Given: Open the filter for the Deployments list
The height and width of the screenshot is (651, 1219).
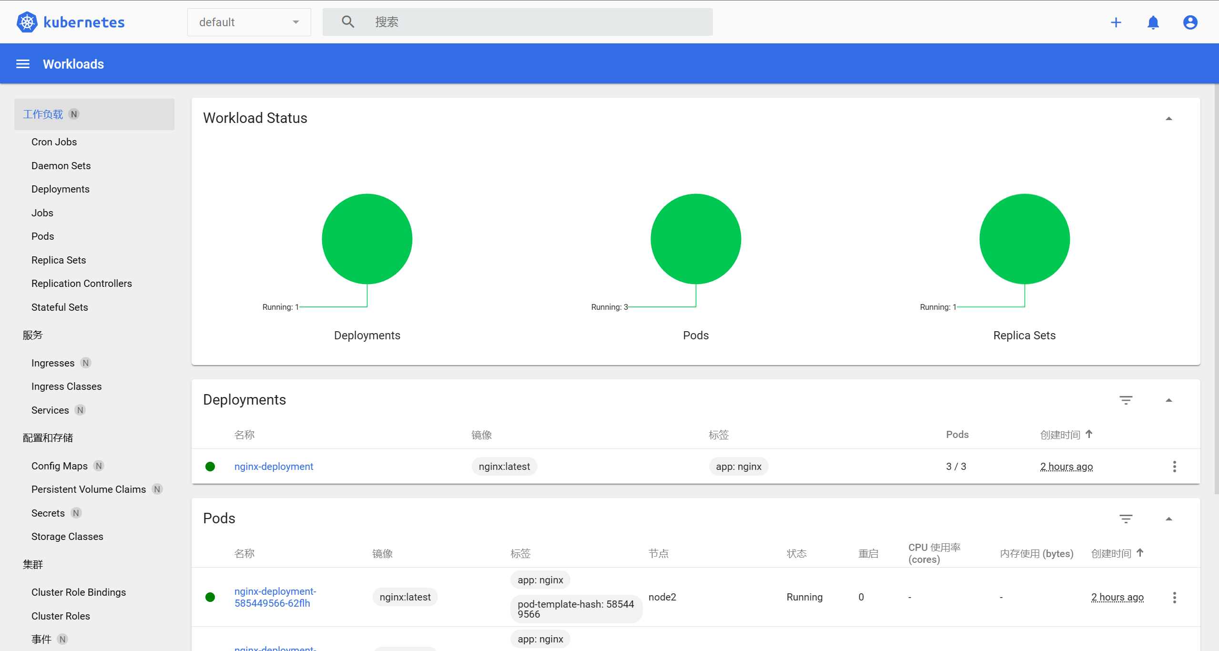Looking at the screenshot, I should (1126, 400).
